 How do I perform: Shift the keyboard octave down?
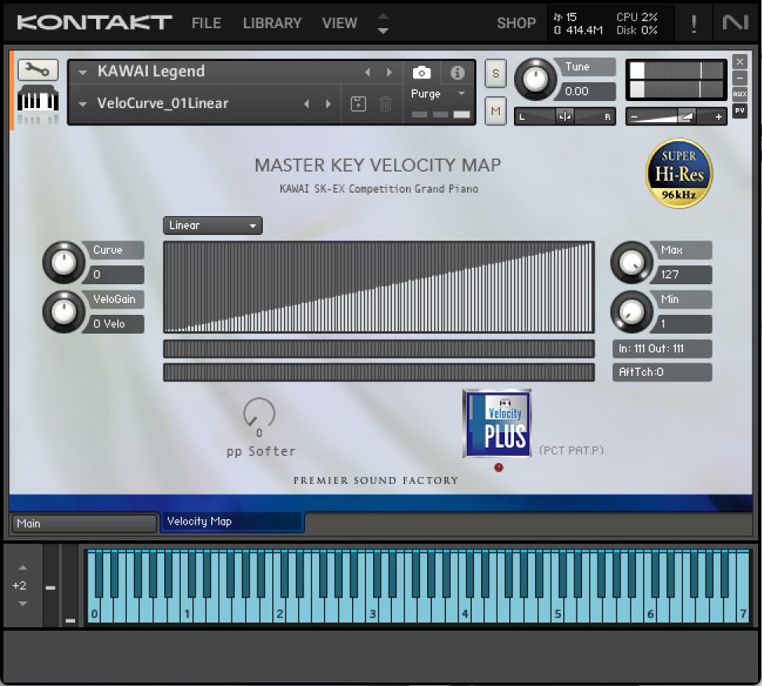(x=23, y=604)
